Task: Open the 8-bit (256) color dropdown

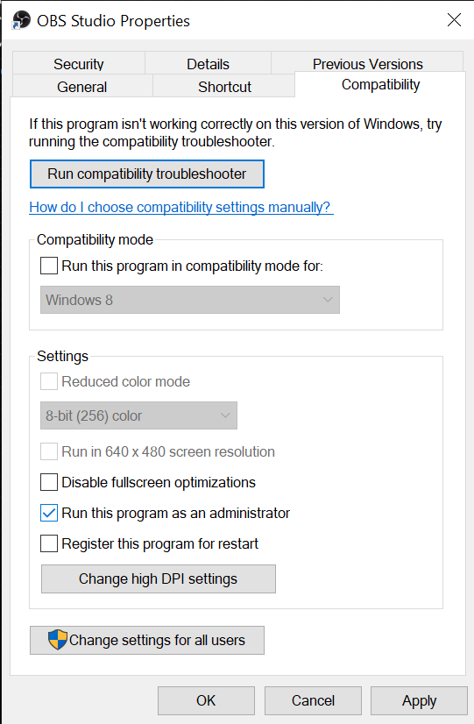Action: click(138, 415)
